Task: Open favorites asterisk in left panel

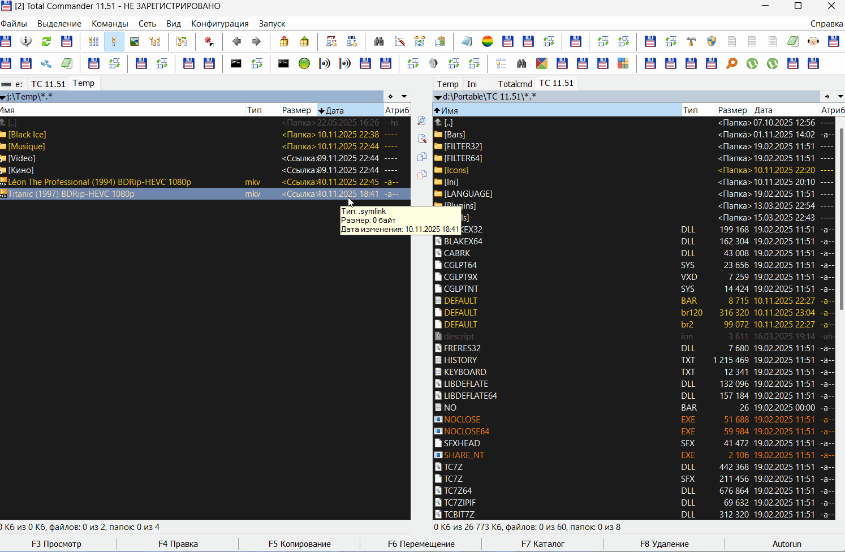Action: click(390, 97)
